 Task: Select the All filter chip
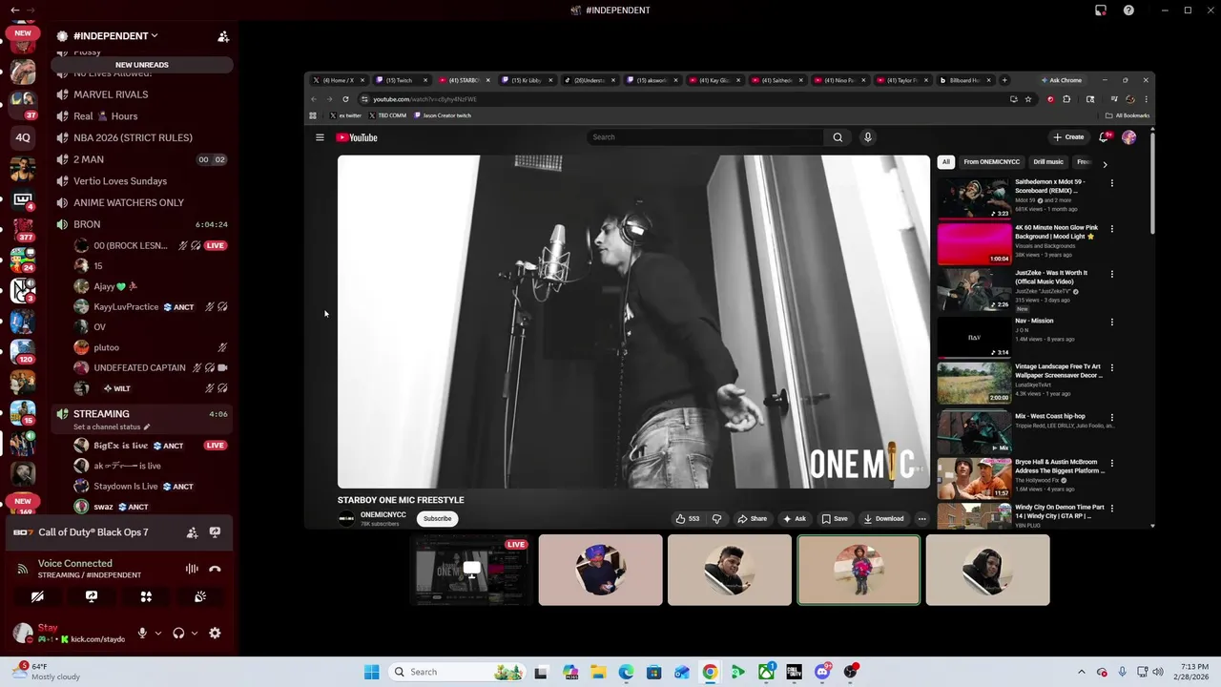tap(946, 162)
